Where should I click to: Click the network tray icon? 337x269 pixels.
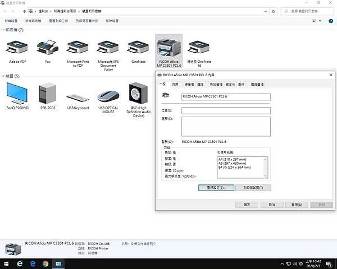[x=289, y=263]
